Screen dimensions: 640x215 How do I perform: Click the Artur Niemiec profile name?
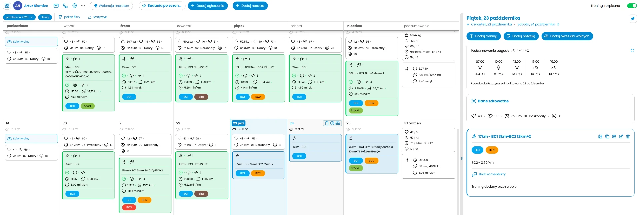click(x=36, y=6)
